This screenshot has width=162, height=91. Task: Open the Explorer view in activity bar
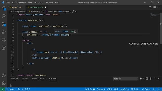tap(4, 8)
